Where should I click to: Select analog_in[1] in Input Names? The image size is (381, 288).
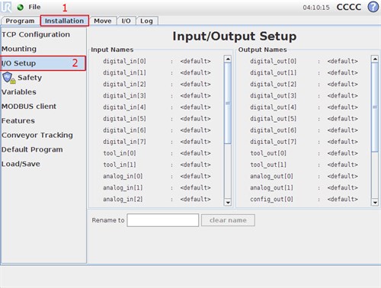(x=123, y=187)
